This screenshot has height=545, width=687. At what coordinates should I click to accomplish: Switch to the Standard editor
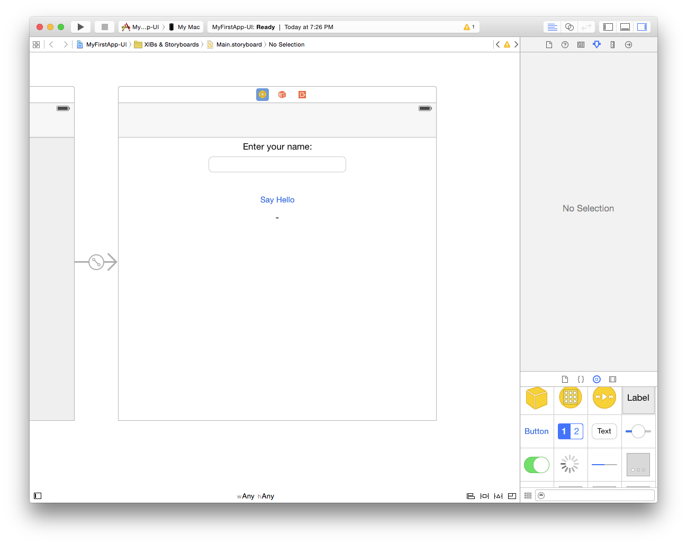pyautogui.click(x=552, y=27)
